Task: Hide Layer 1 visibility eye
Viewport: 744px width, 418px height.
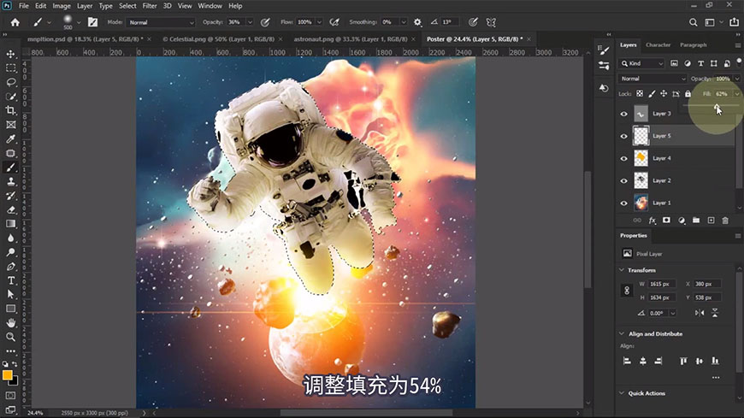Action: [624, 203]
